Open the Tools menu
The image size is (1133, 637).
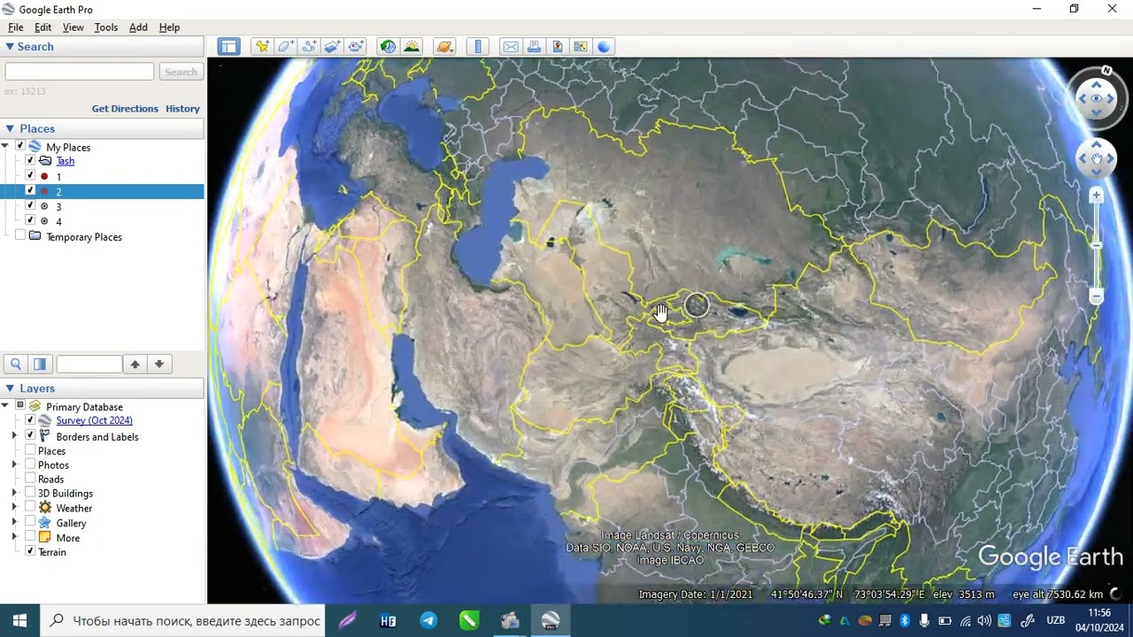pyautogui.click(x=106, y=27)
